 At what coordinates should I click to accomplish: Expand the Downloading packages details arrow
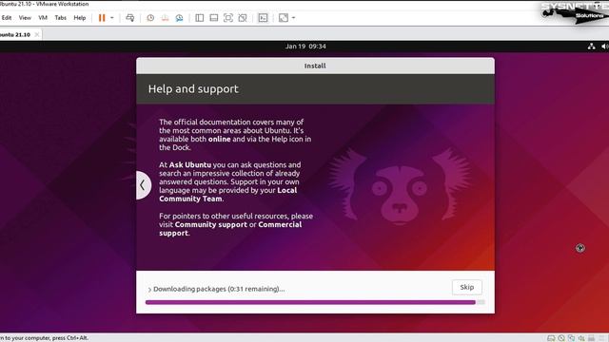click(x=149, y=289)
